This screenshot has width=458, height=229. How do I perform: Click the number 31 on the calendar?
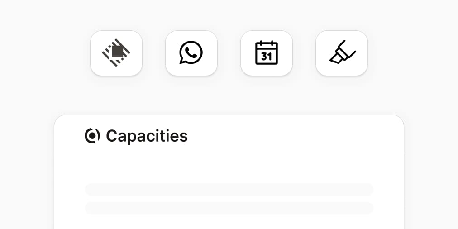pos(267,57)
